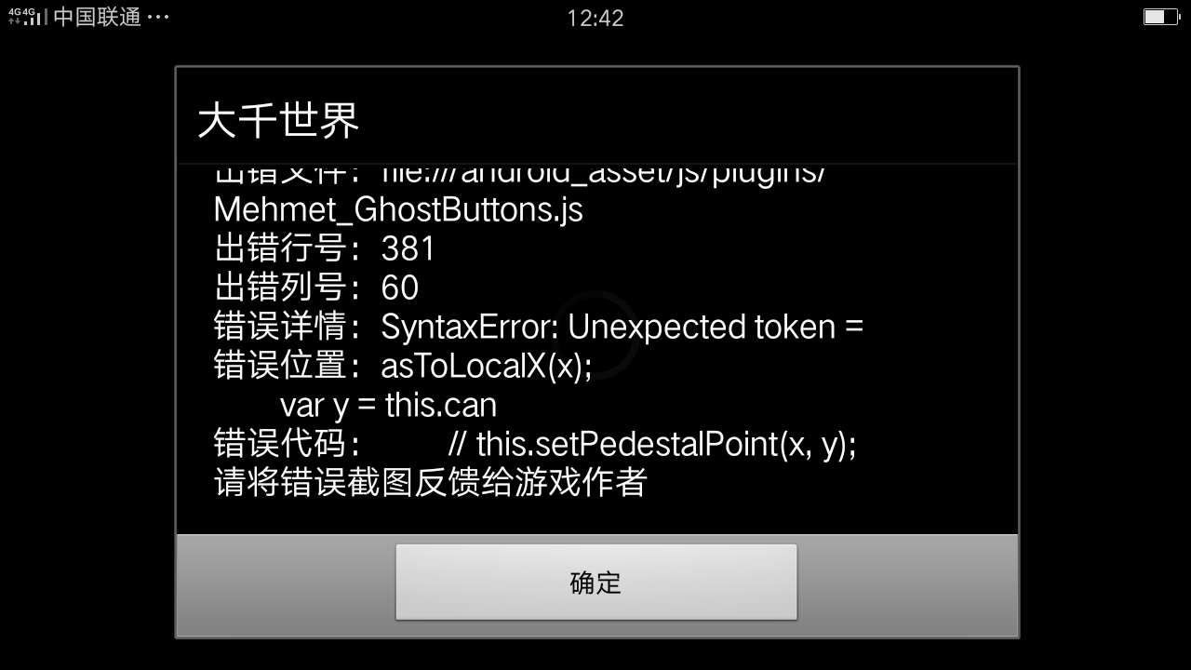This screenshot has height=670, width=1191.
Task: Tap the 出错行号: 381 line
Action: 324,248
